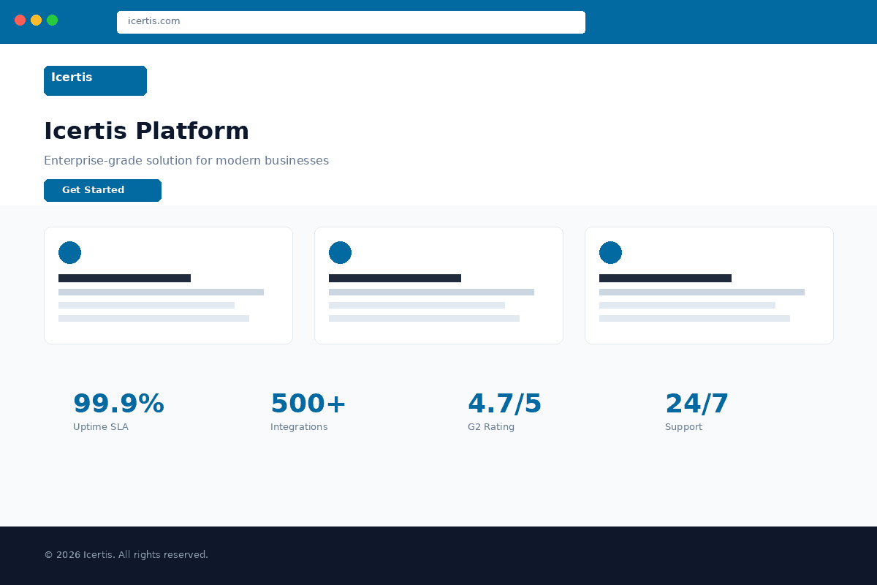Focus the icertis.com address bar

pyautogui.click(x=351, y=22)
